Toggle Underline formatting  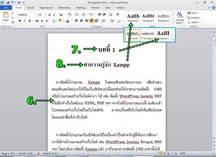(30, 21)
